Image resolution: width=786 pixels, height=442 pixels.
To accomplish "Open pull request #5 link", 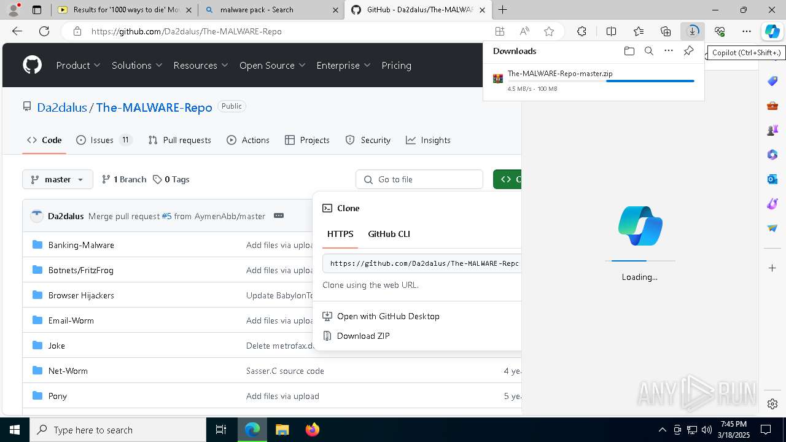I will pyautogui.click(x=166, y=216).
